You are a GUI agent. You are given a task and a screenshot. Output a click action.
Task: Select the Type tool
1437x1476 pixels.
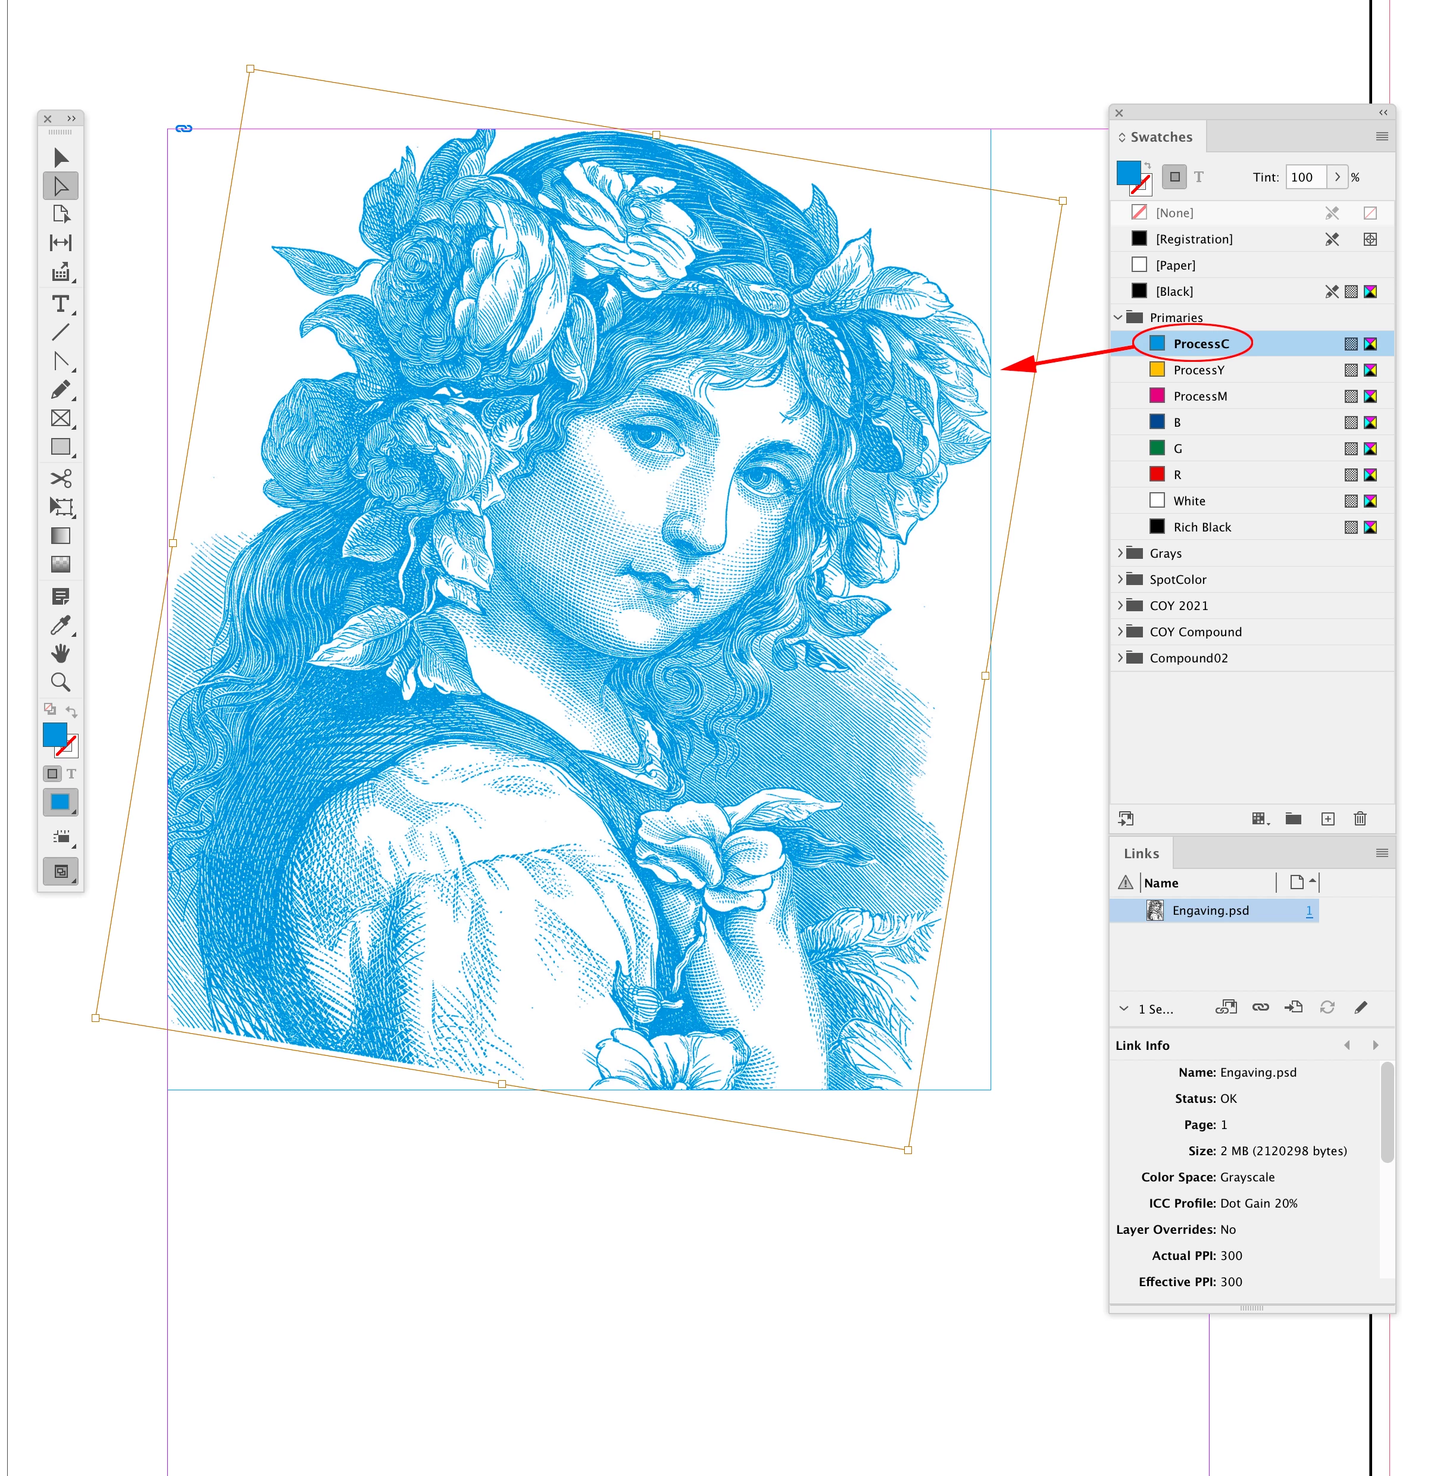point(60,304)
